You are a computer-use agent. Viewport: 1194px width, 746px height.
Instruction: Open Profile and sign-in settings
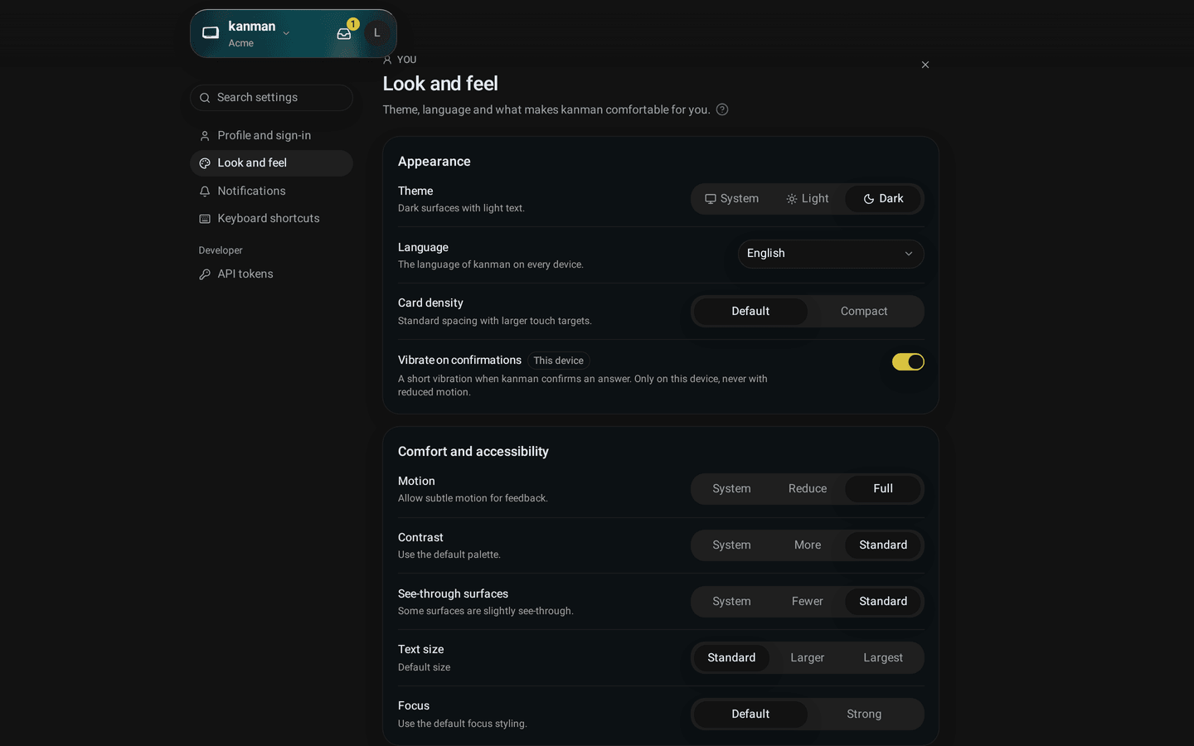click(x=271, y=136)
